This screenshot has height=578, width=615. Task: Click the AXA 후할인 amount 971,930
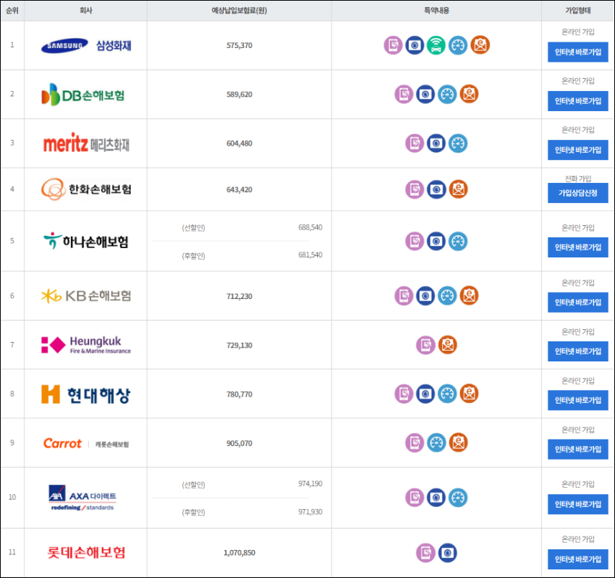click(x=310, y=512)
